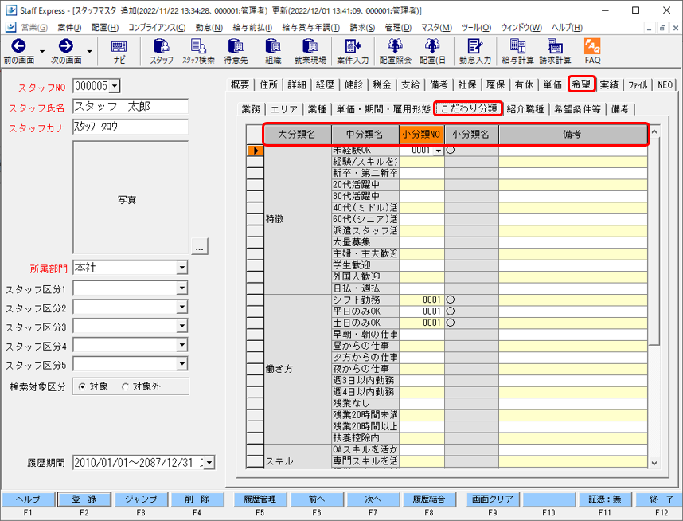Image resolution: width=683 pixels, height=521 pixels.
Task: Open the 勤怠入力 attendance icon
Action: pos(474,52)
